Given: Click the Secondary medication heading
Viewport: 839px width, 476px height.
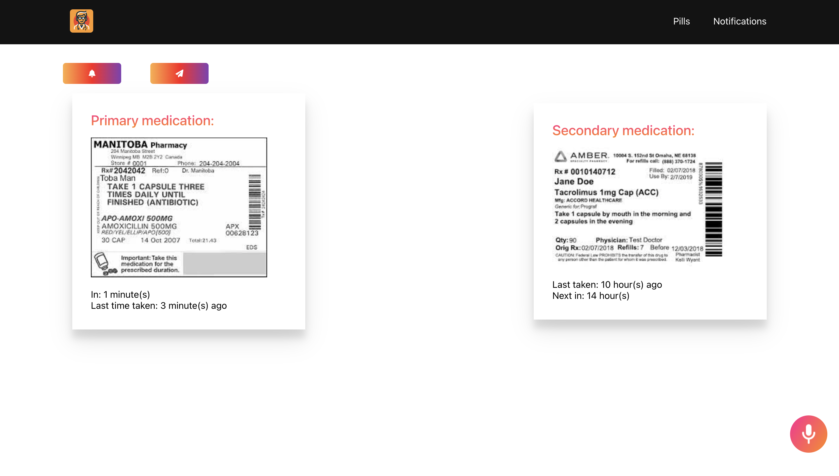Looking at the screenshot, I should coord(623,131).
